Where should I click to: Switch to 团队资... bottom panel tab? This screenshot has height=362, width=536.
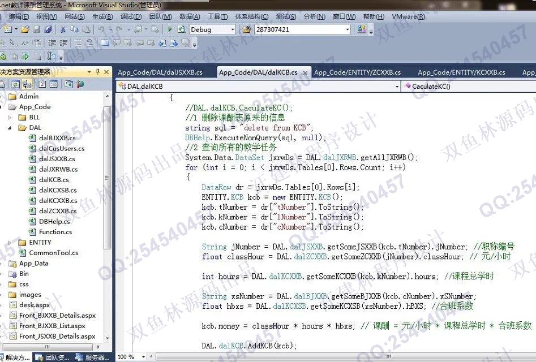coord(52,357)
